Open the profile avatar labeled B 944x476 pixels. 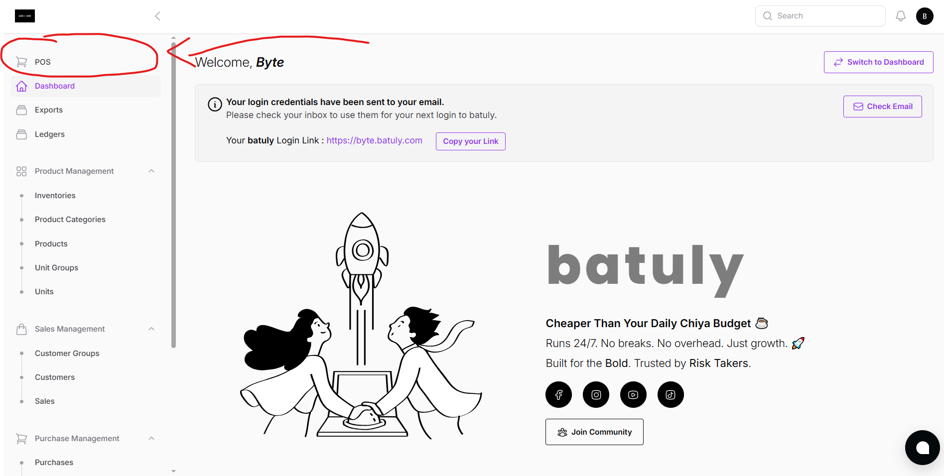tap(925, 16)
